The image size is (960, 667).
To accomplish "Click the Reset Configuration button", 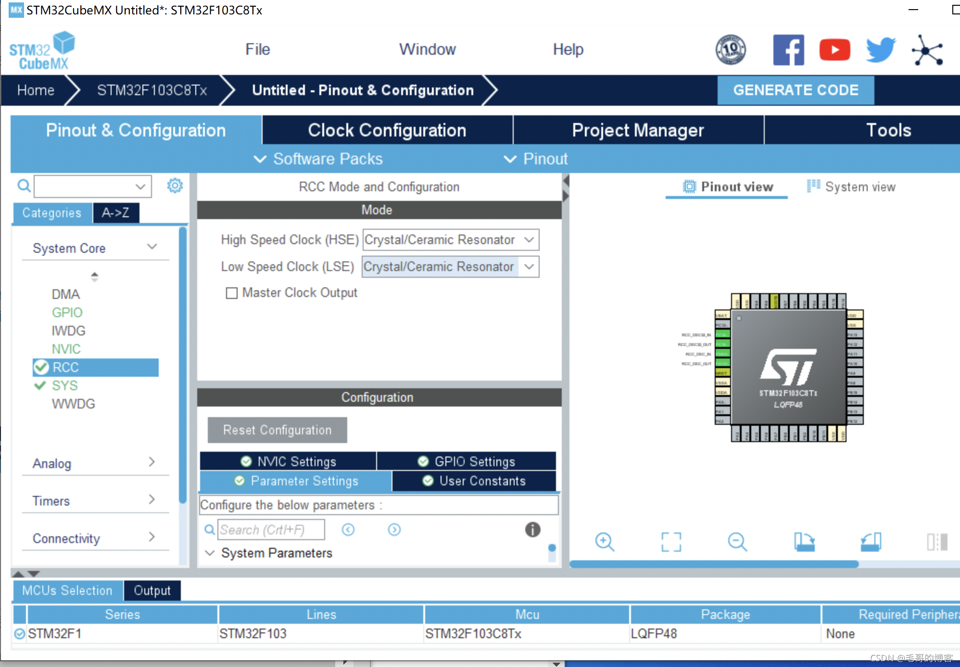I will 277,430.
